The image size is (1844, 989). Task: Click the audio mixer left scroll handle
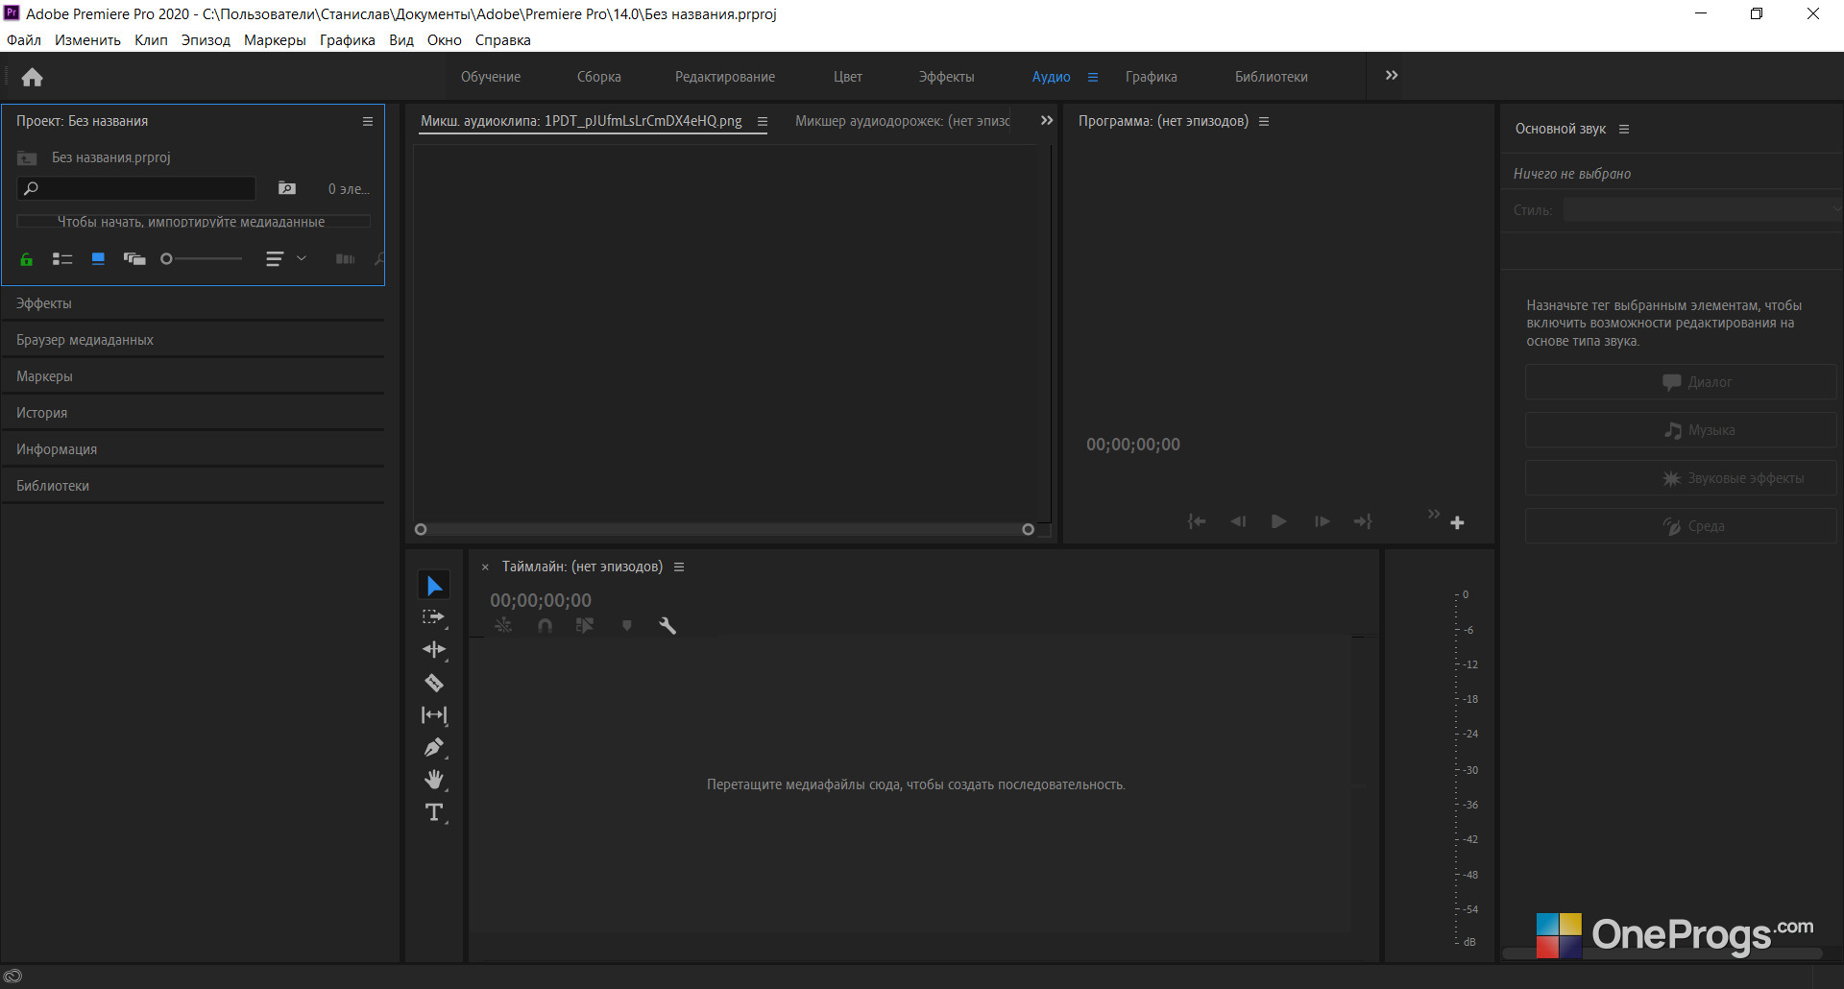tap(421, 529)
